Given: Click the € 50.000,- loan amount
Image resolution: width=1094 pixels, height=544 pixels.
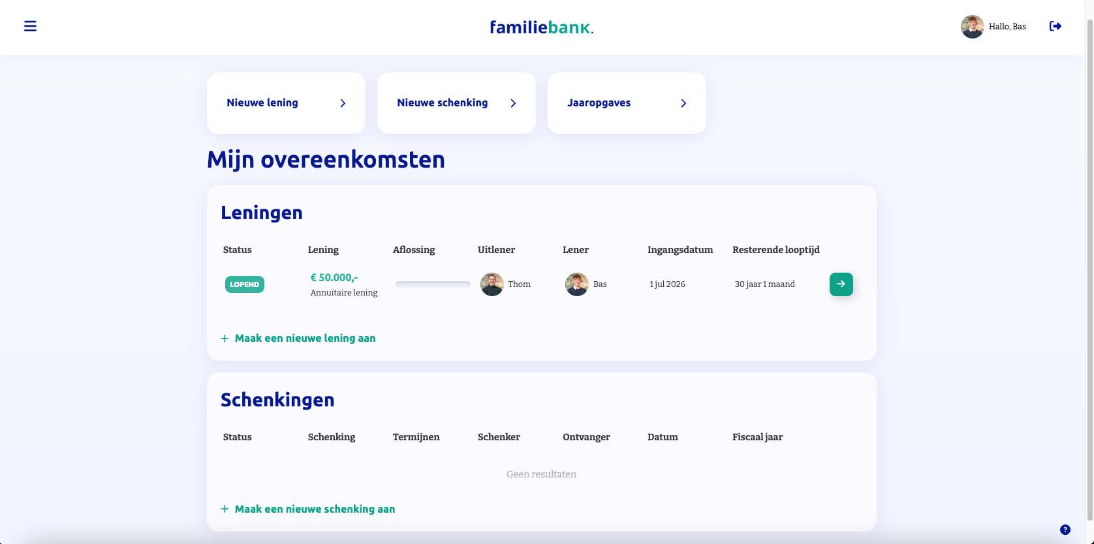Looking at the screenshot, I should click(334, 277).
